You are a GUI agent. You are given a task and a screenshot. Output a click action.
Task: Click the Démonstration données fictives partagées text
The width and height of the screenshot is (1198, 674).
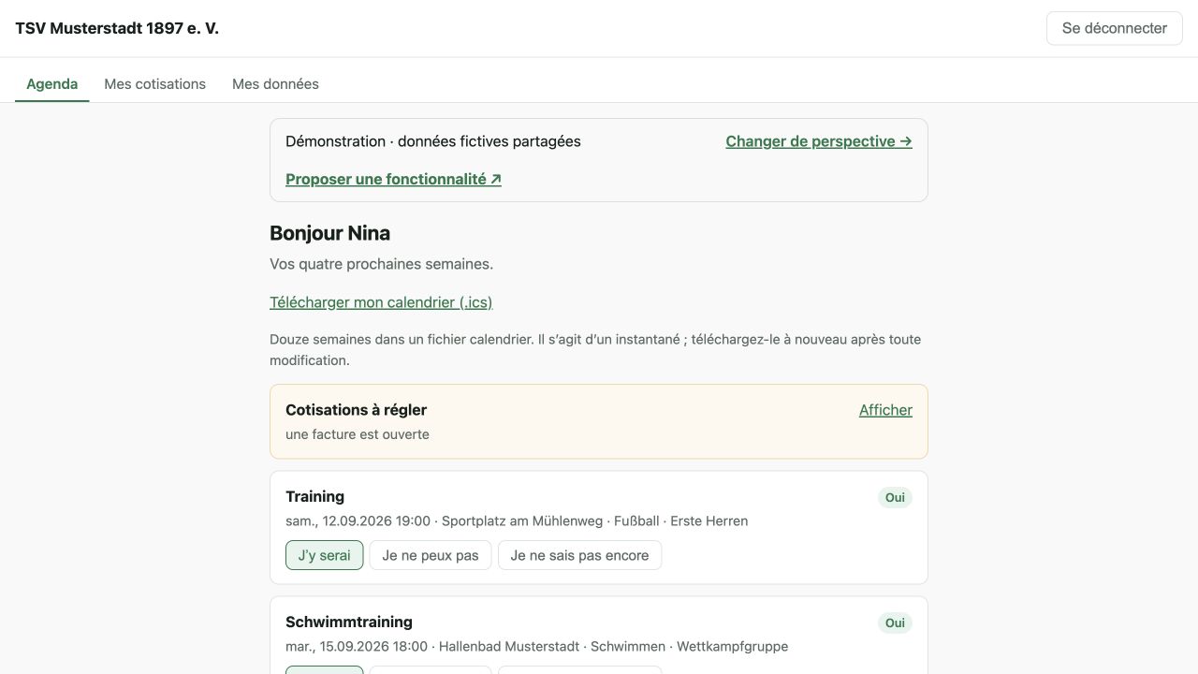click(x=433, y=141)
